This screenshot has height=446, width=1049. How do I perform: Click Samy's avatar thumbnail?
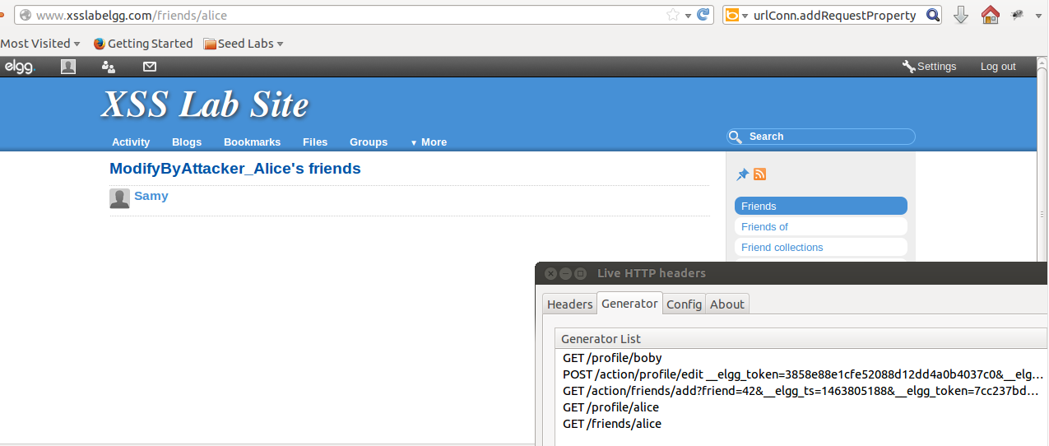pyautogui.click(x=120, y=198)
